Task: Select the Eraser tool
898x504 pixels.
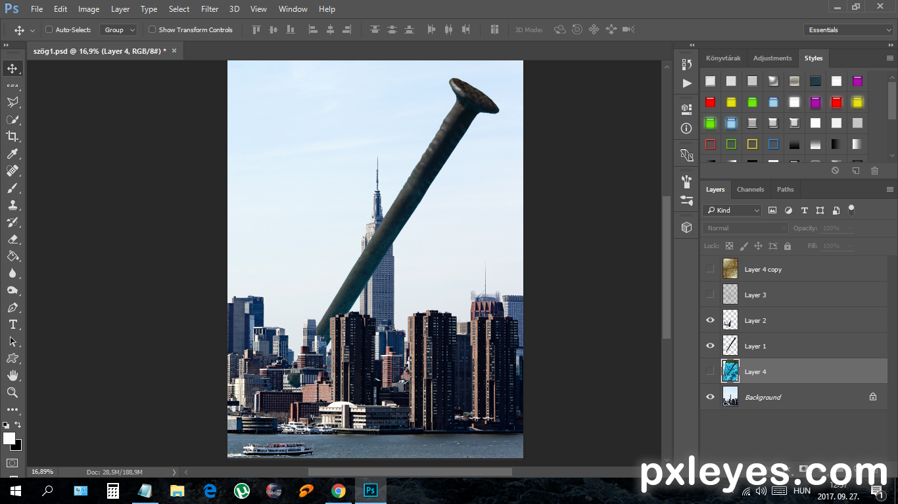Action: coord(12,239)
